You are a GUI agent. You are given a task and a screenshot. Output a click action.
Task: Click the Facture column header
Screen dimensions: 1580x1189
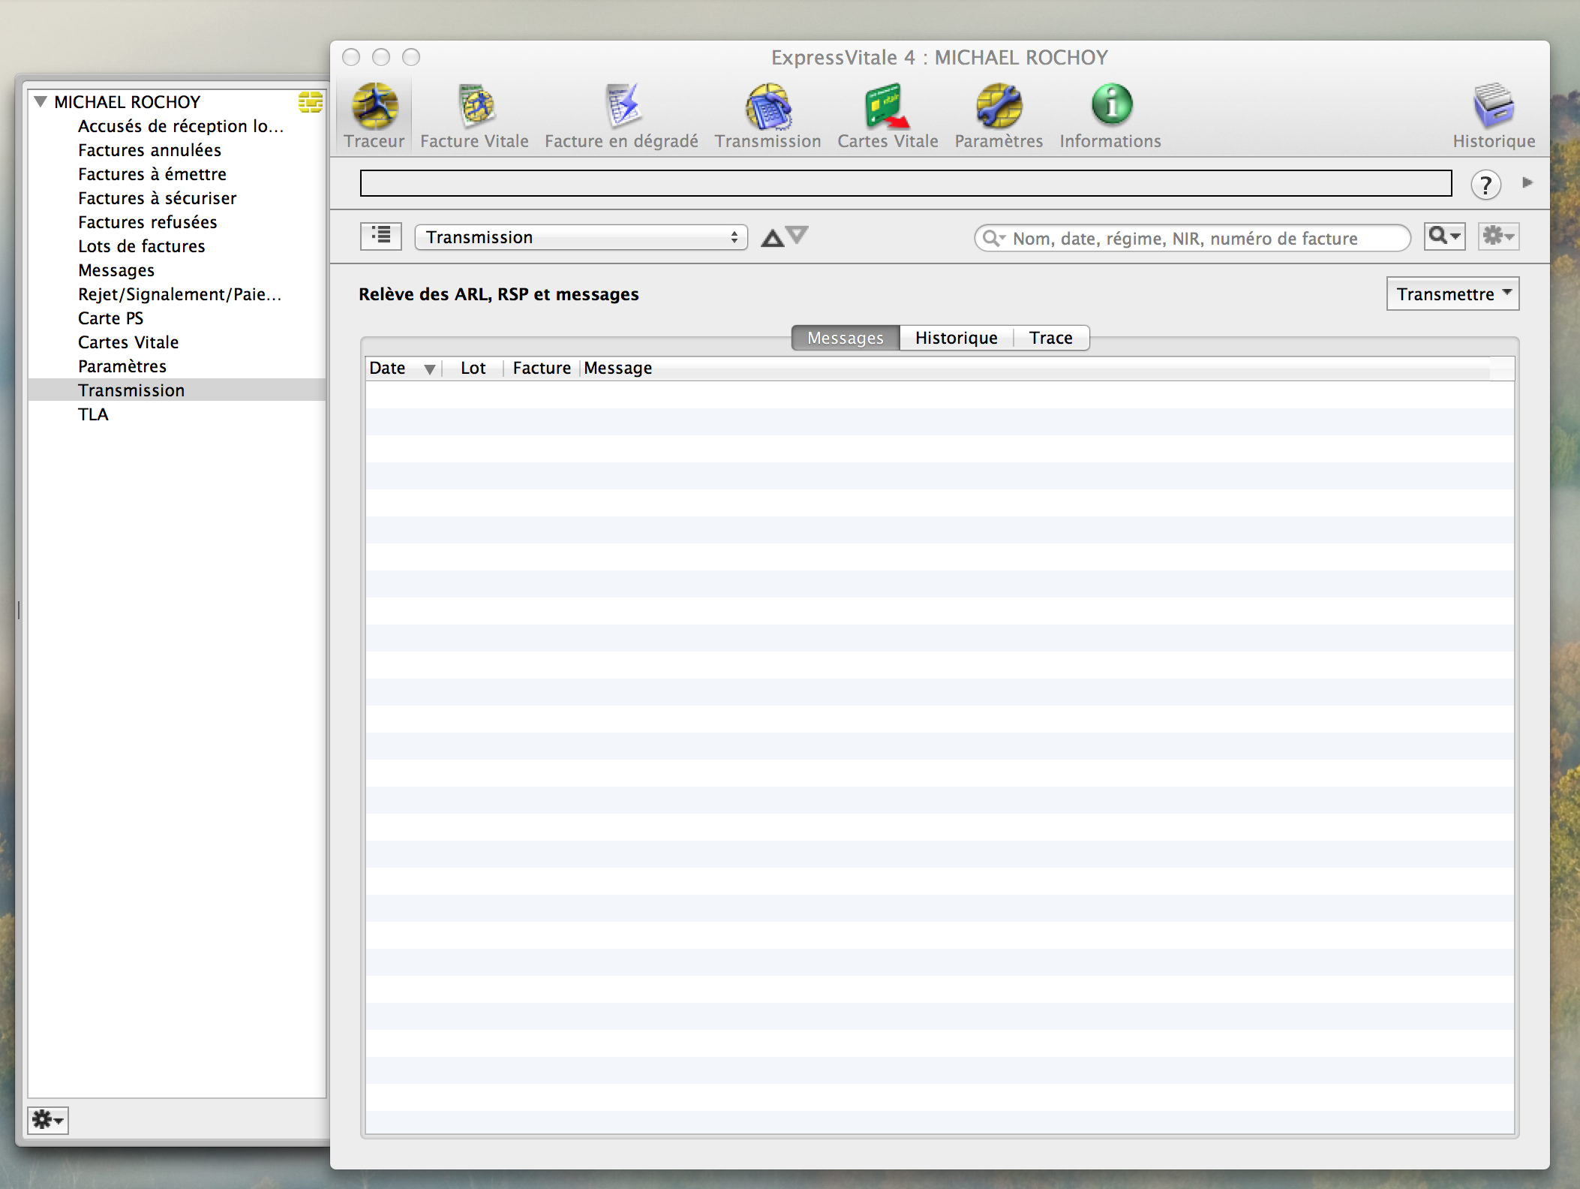[542, 368]
